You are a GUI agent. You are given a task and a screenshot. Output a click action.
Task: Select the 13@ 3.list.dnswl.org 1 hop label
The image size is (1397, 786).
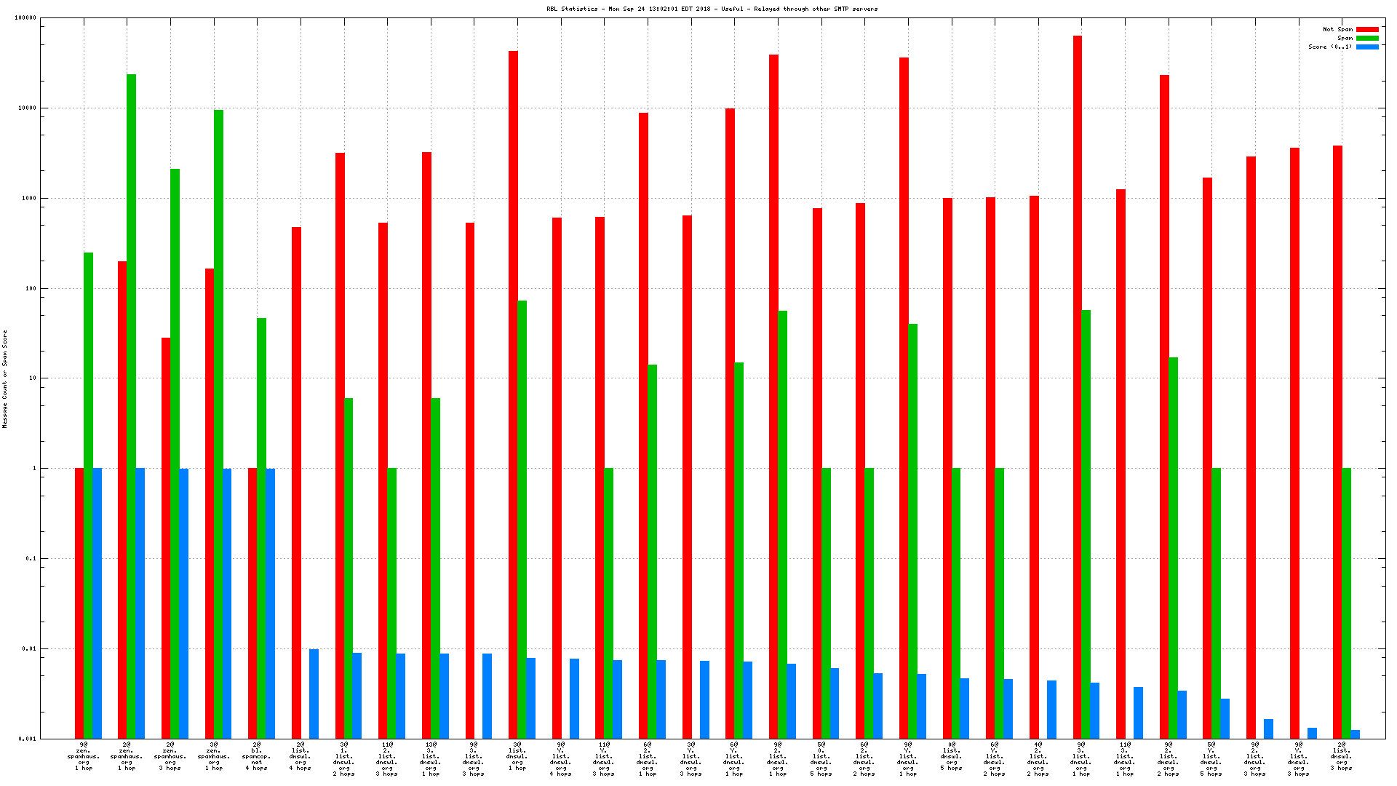pyautogui.click(x=431, y=759)
